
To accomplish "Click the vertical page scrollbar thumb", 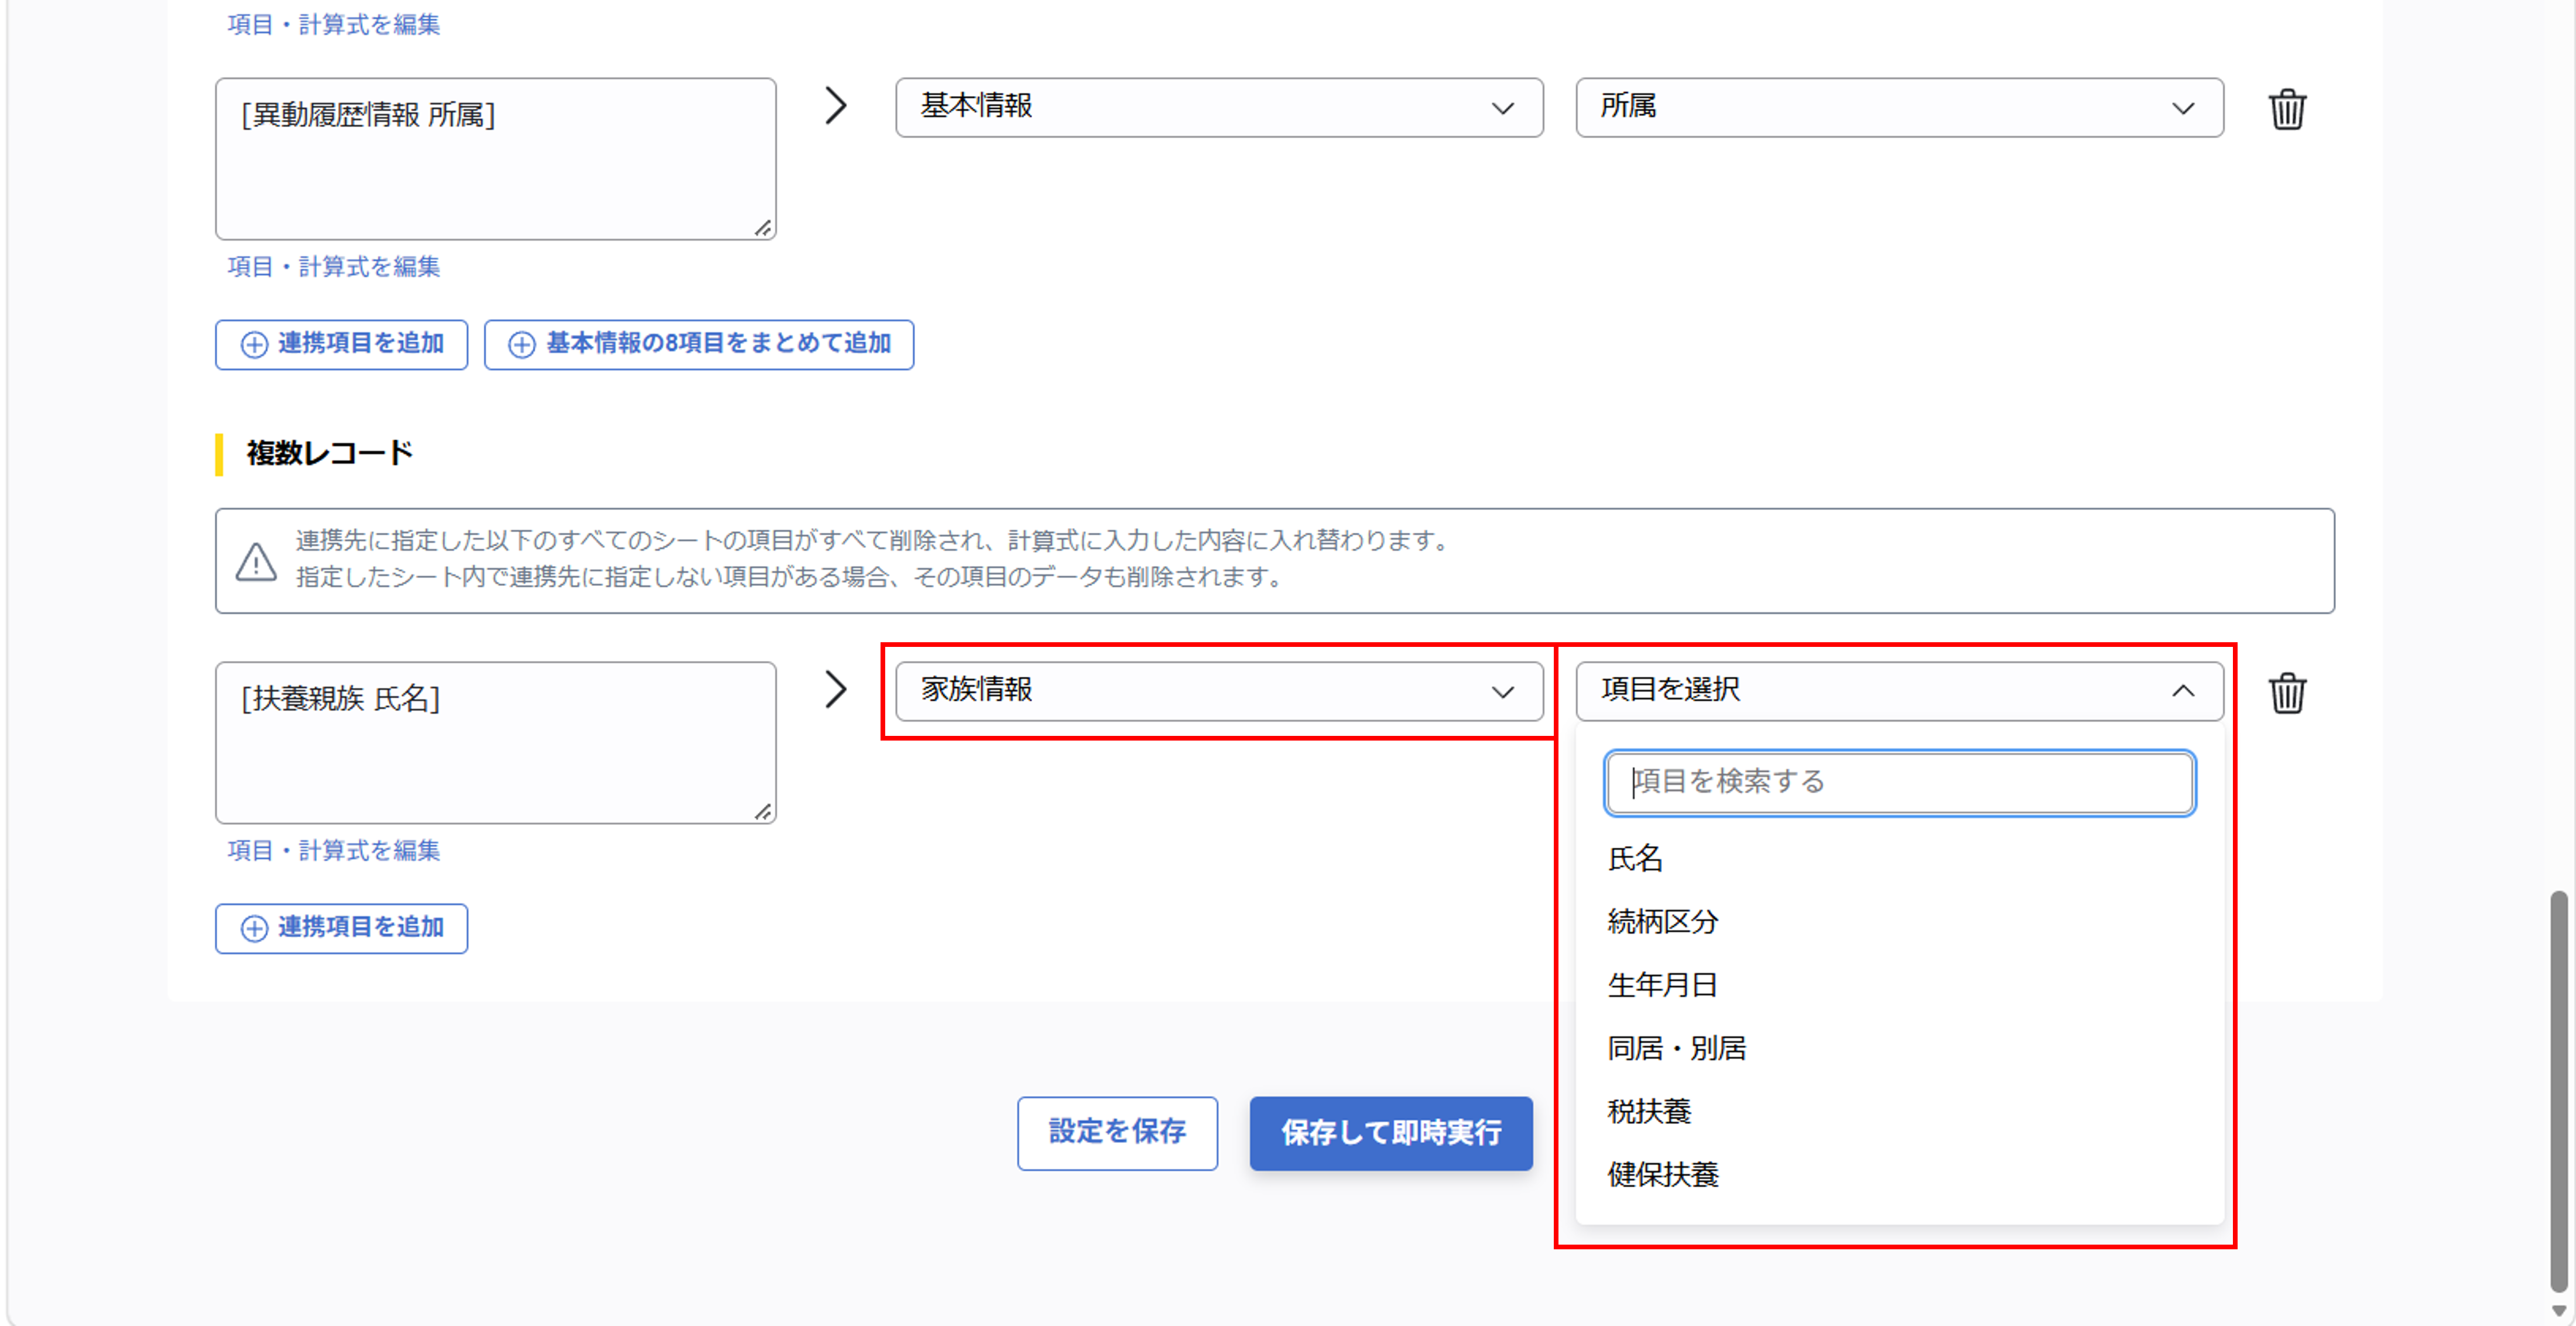I will point(2559,1092).
